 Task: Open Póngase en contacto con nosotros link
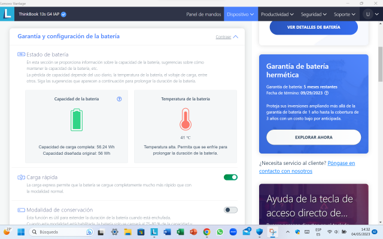[307, 167]
